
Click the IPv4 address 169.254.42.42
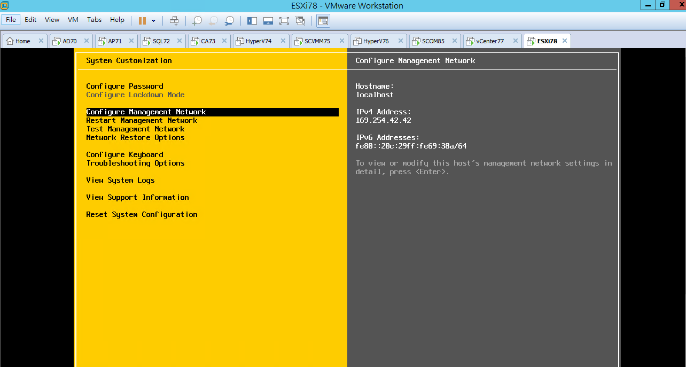383,120
